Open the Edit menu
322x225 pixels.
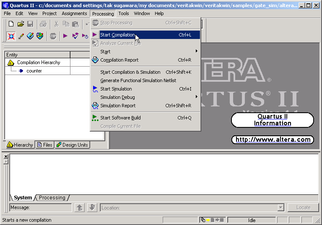pyautogui.click(x=19, y=13)
